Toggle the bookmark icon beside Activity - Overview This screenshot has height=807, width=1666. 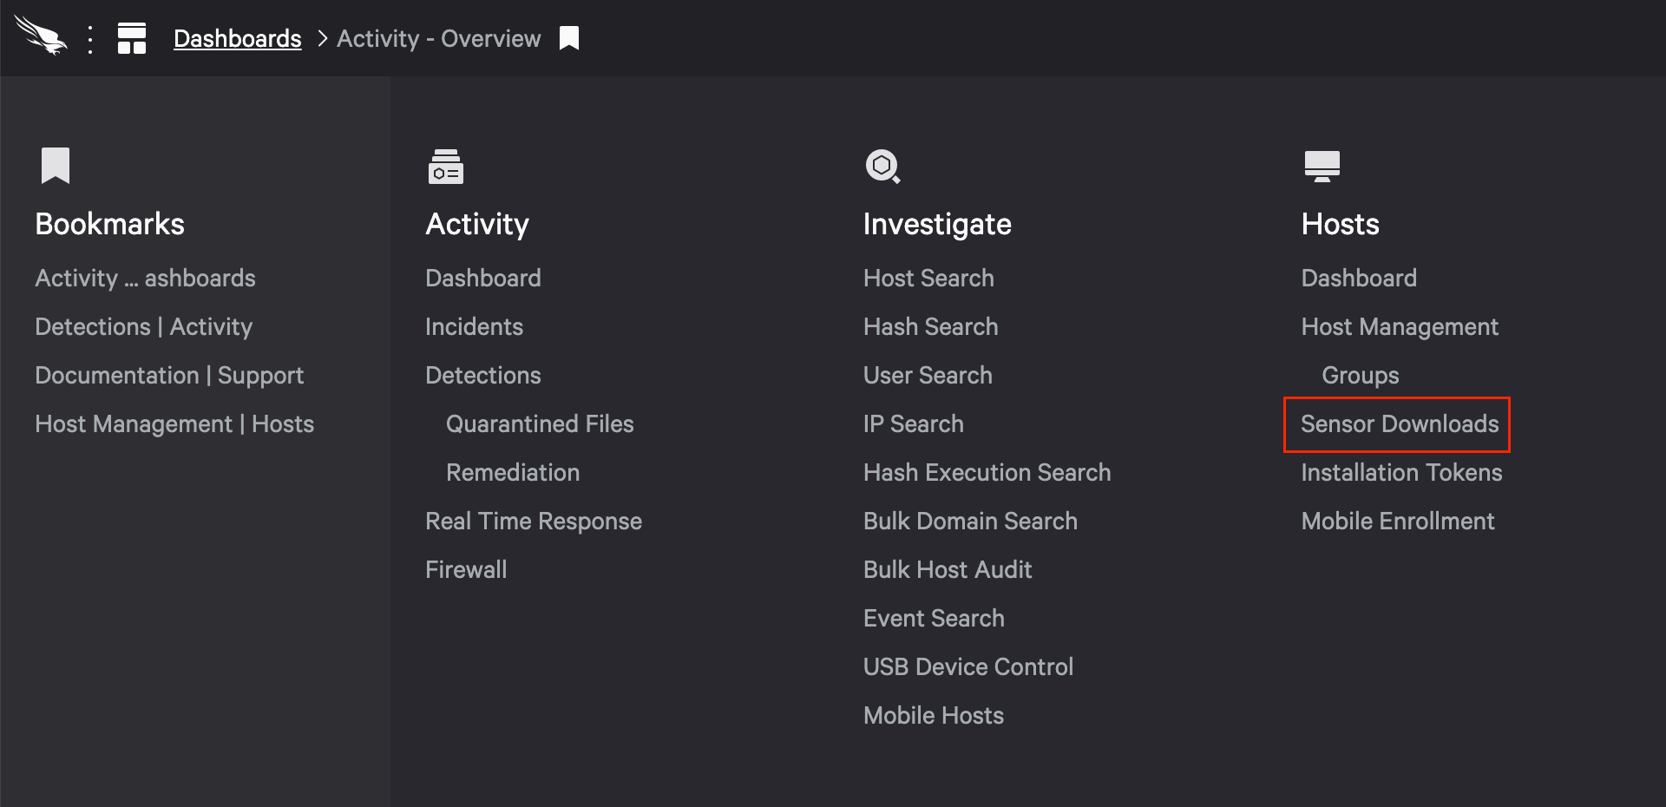click(x=569, y=38)
